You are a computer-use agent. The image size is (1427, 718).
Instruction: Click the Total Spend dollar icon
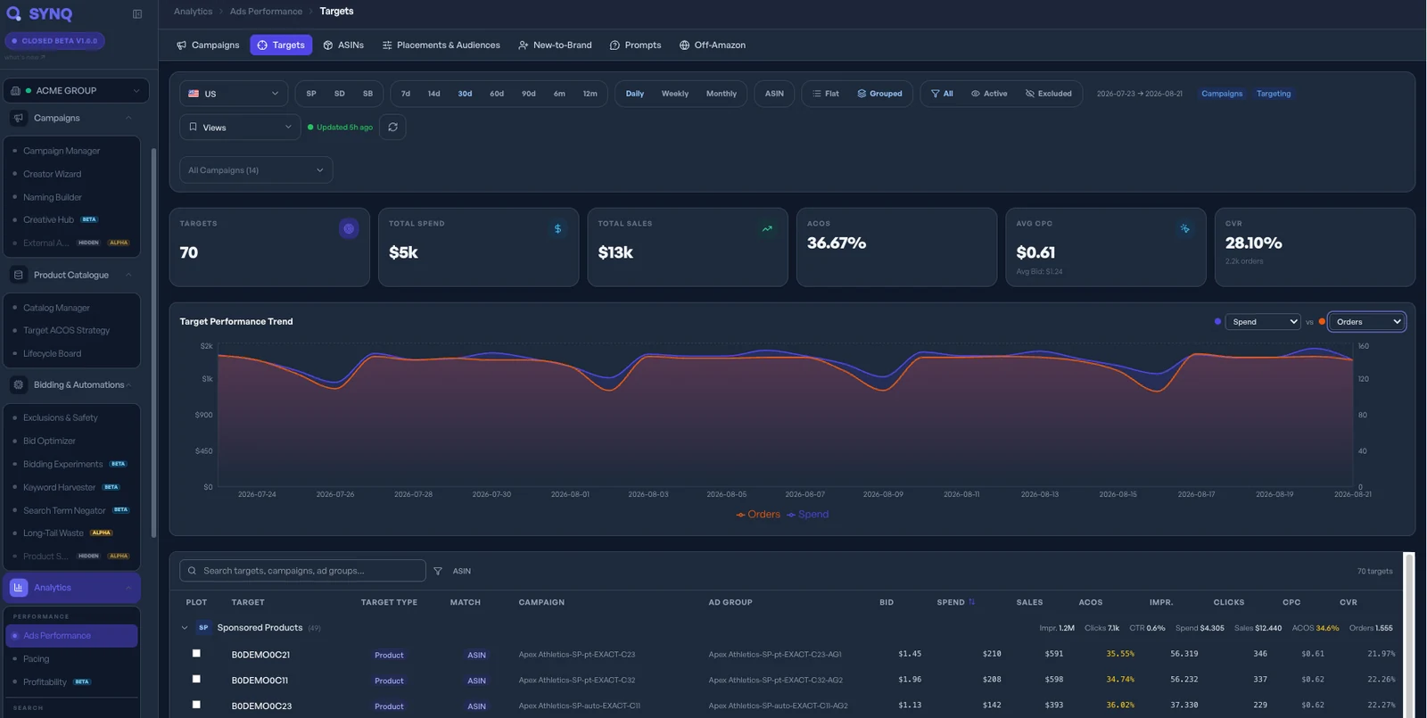pos(558,229)
